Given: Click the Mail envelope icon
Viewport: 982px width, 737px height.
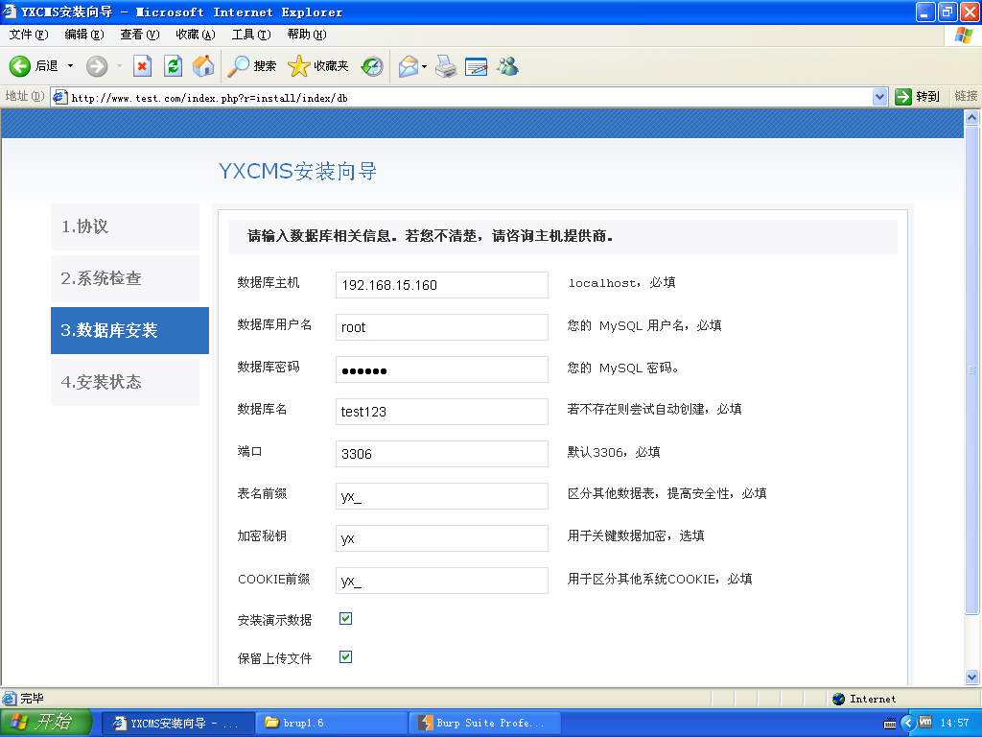Looking at the screenshot, I should point(409,66).
